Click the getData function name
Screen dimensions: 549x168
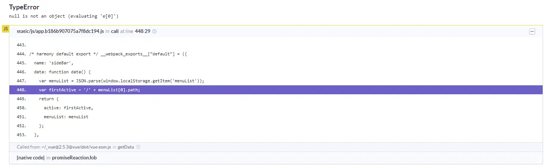pos(126,147)
